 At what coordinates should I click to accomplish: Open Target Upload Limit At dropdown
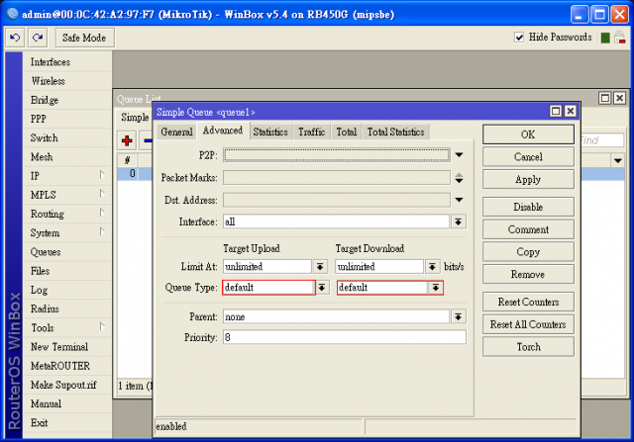click(x=320, y=266)
